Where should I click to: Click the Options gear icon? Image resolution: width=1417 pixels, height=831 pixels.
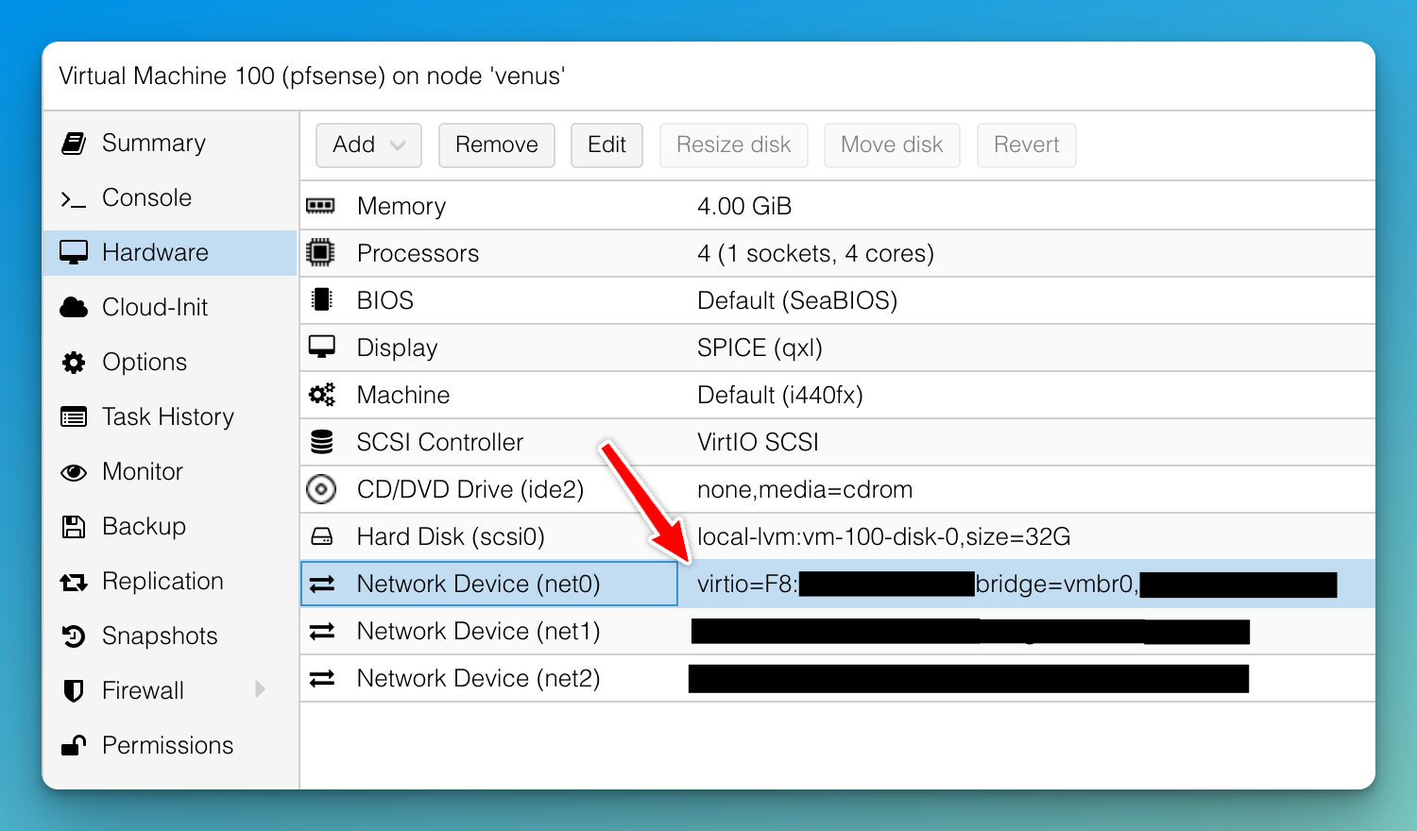click(74, 363)
